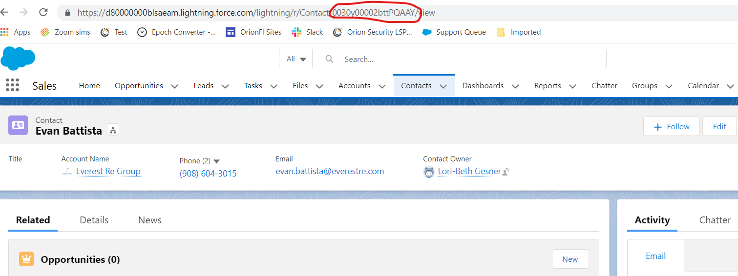Click phone number (908) 604-3015

coord(208,173)
